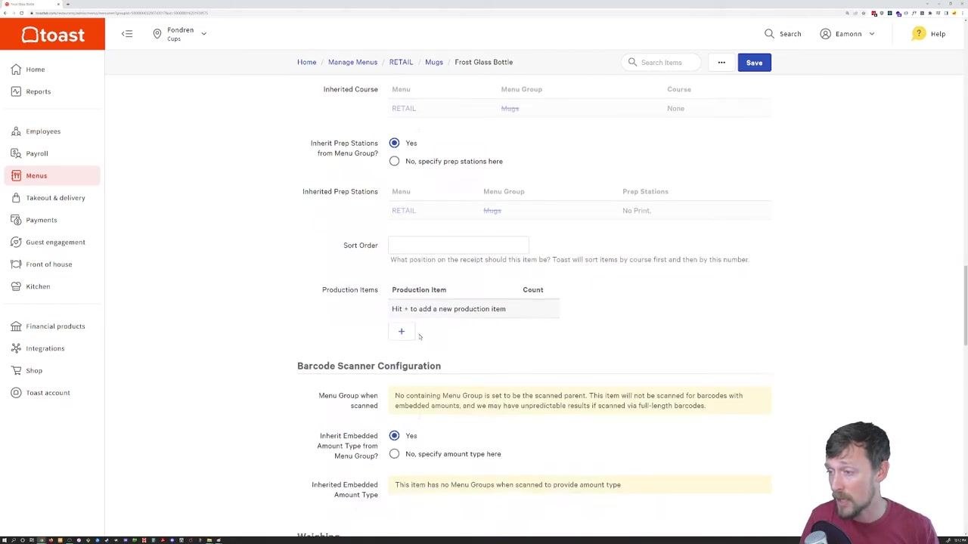Select Yes for Inherit Embedded Amount Type
This screenshot has height=544, width=968.
pyautogui.click(x=394, y=436)
